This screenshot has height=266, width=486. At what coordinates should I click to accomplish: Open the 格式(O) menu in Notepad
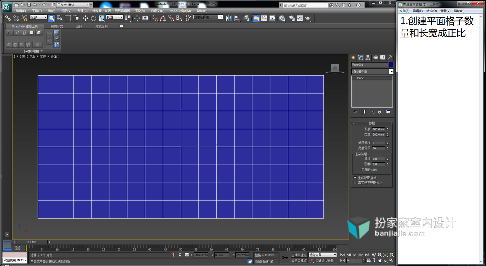(431, 11)
